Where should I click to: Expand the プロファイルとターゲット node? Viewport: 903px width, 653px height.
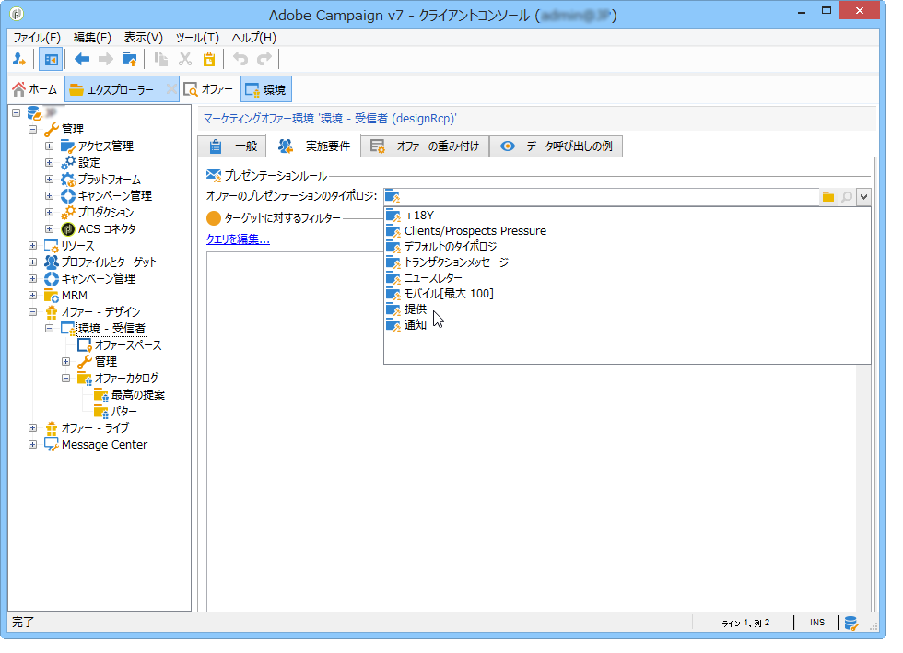pyautogui.click(x=33, y=262)
